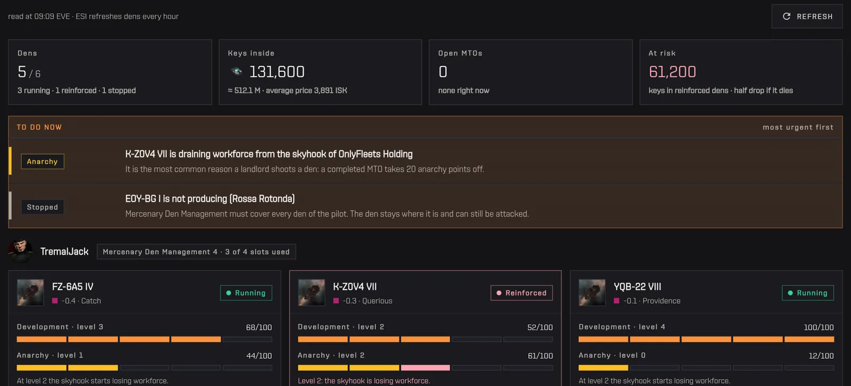Open TremalJack's pilot portrait
851x386 pixels.
(21, 251)
